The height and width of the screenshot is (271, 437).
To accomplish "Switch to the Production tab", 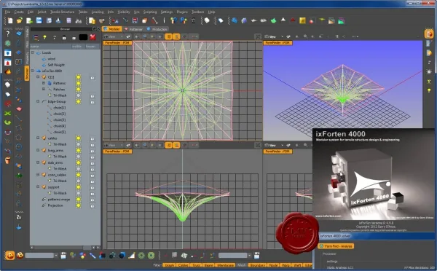I will (157, 29).
